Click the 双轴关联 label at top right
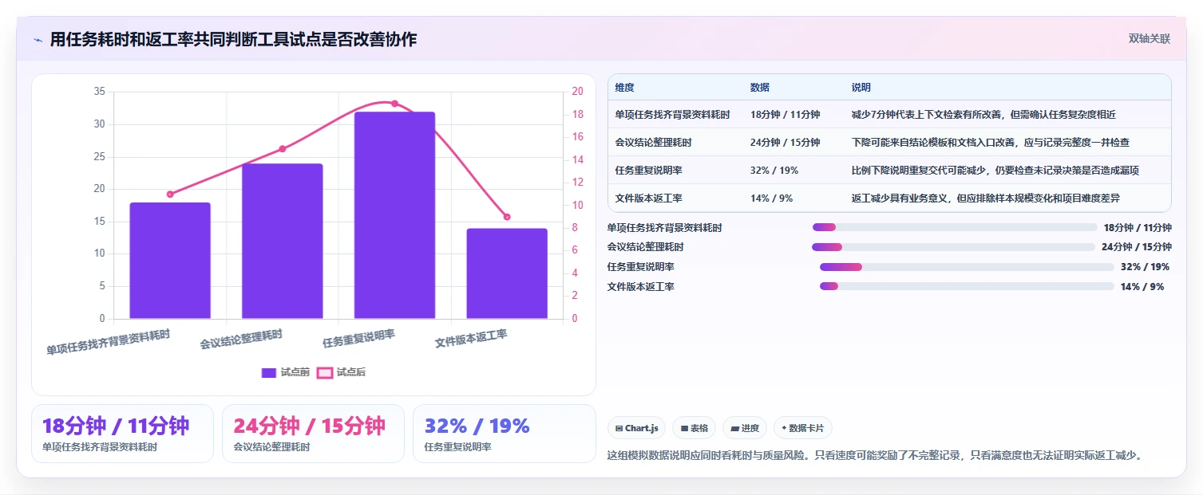Screen dimensions: 1203x495 coord(1149,39)
